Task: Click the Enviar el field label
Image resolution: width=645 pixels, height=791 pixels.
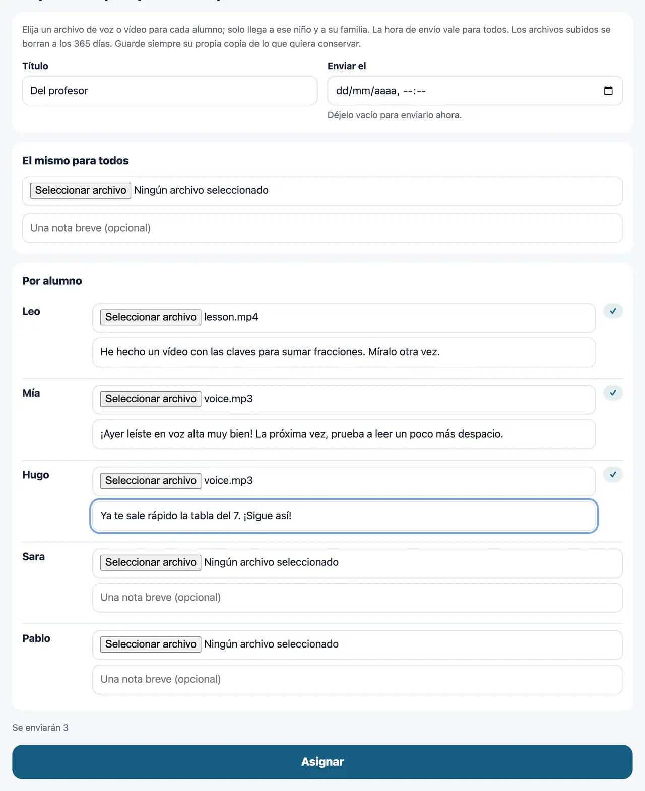Action: click(x=347, y=66)
